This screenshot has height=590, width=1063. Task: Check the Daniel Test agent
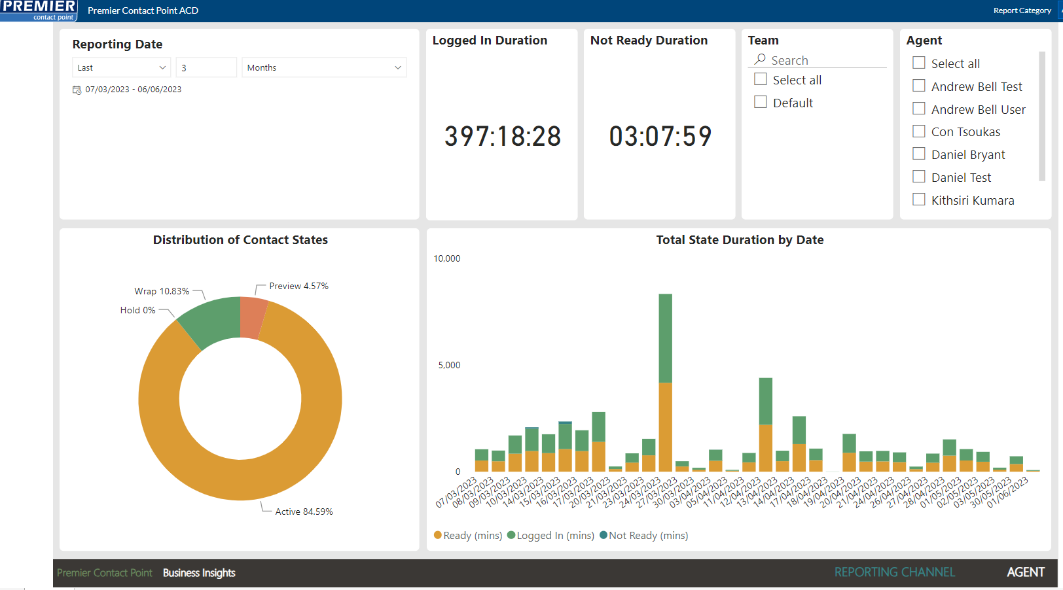919,177
